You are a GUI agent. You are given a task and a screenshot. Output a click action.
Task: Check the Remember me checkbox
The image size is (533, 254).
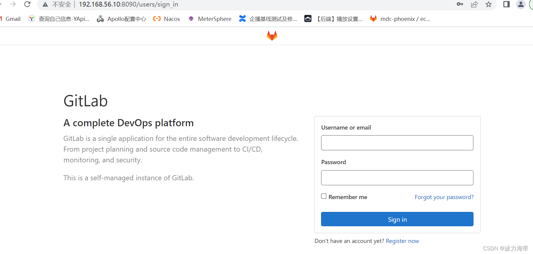click(x=324, y=196)
